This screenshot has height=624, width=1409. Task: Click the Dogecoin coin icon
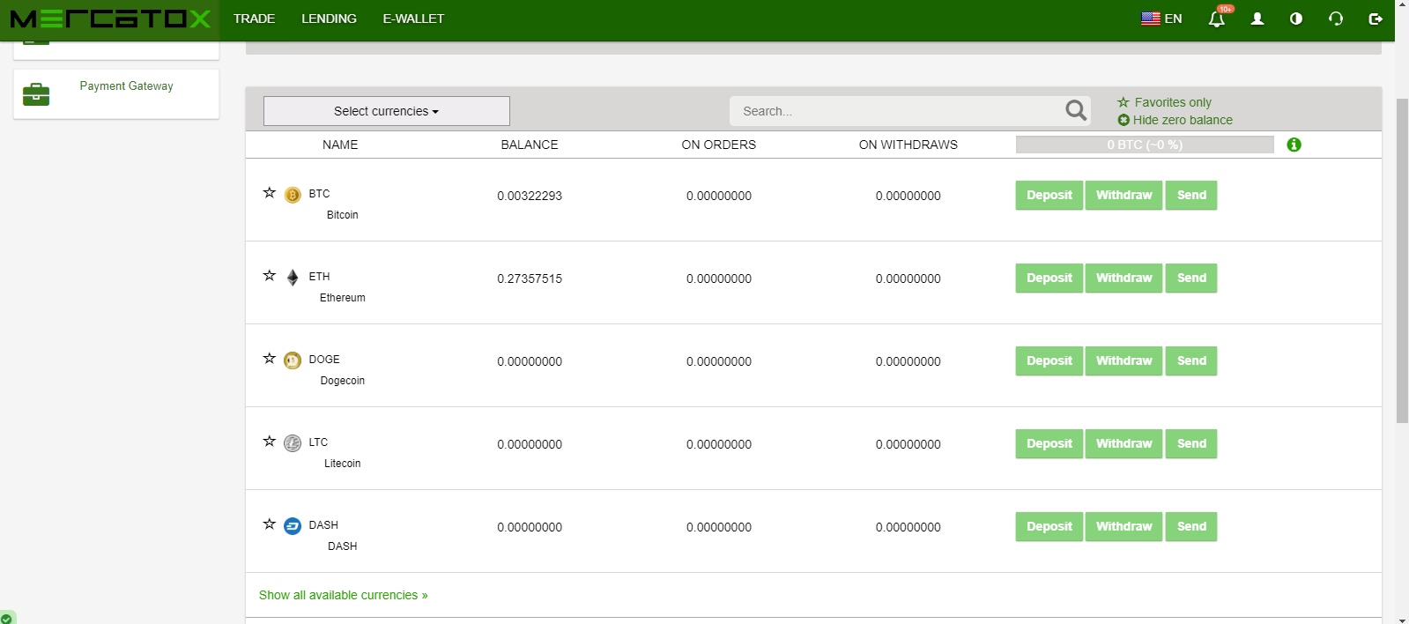point(293,360)
